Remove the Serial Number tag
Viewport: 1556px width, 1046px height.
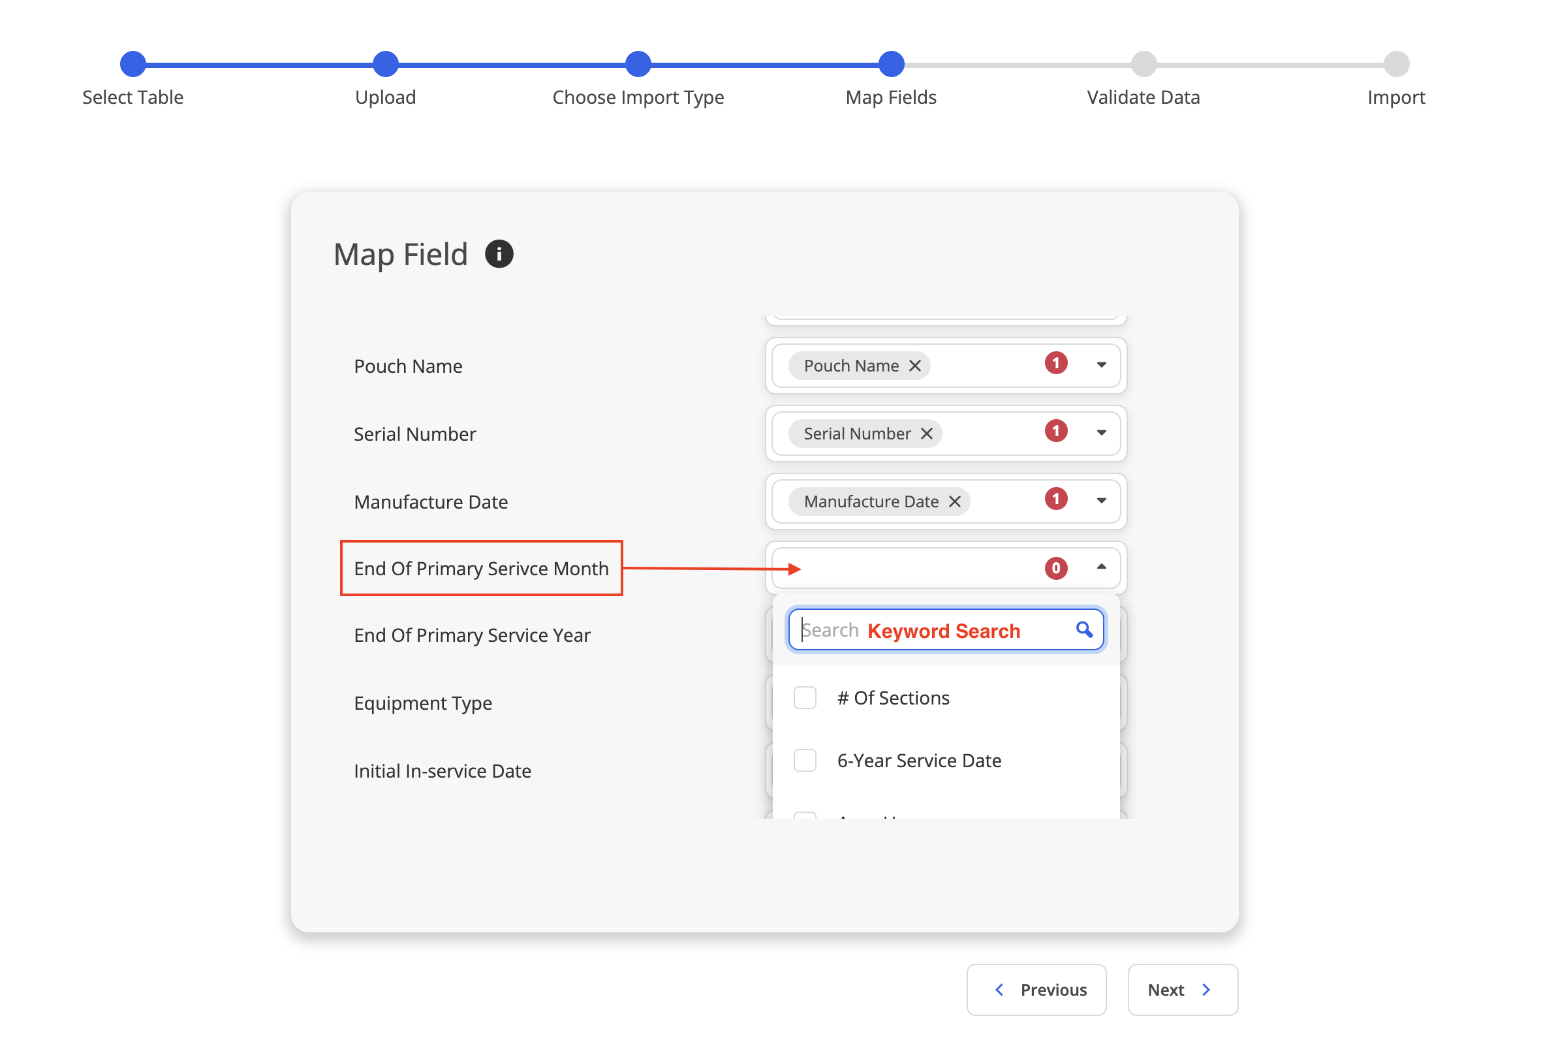(x=927, y=434)
